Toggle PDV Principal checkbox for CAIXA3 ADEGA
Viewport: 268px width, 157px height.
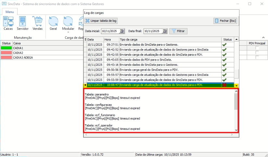(257, 57)
